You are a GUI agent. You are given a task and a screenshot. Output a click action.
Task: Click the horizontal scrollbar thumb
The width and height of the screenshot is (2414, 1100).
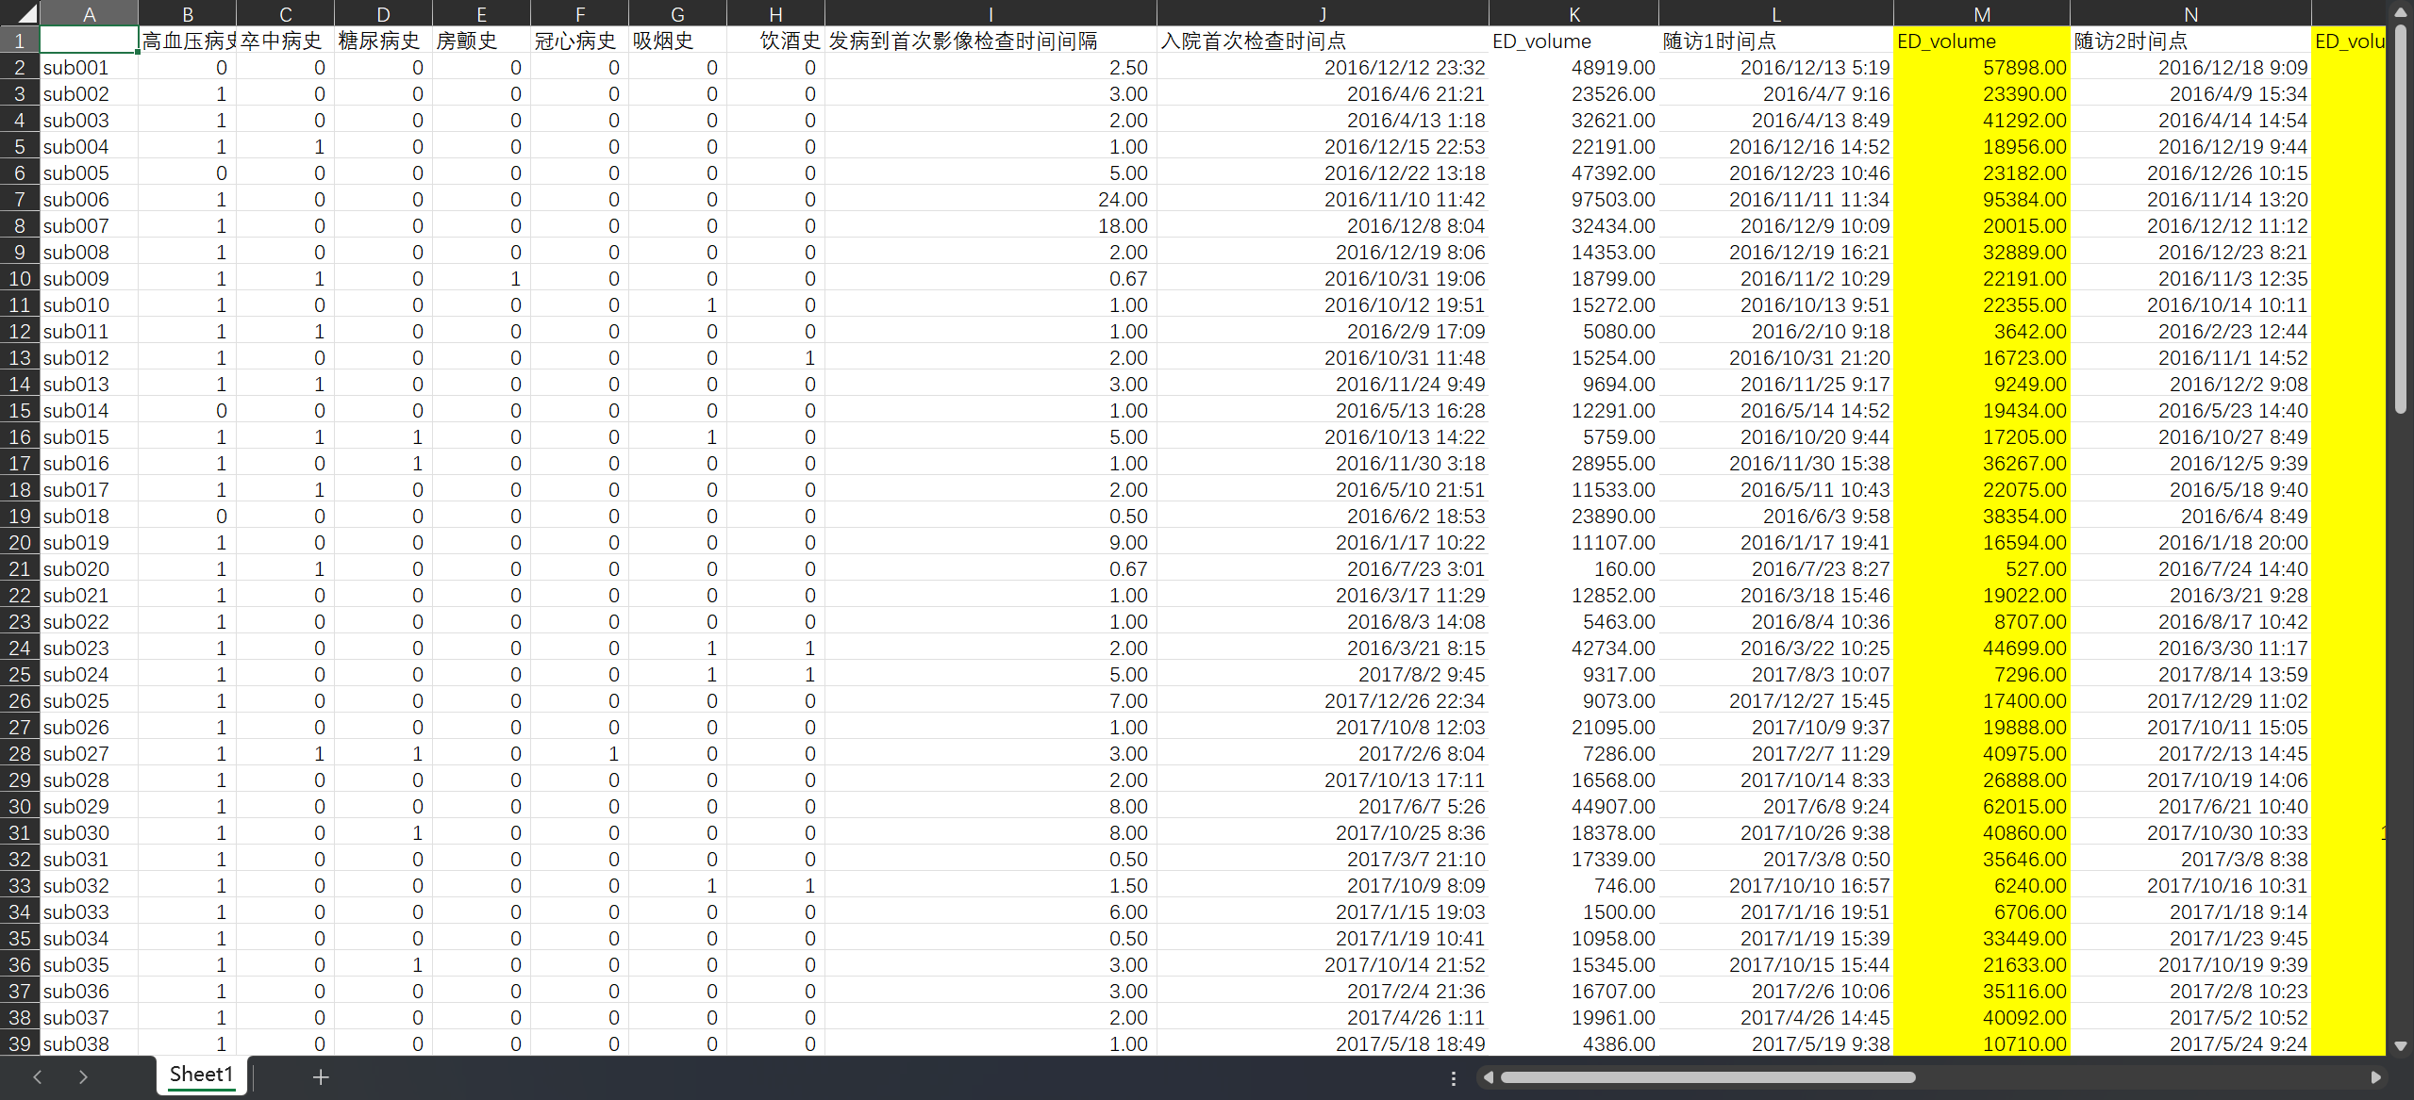click(1707, 1077)
